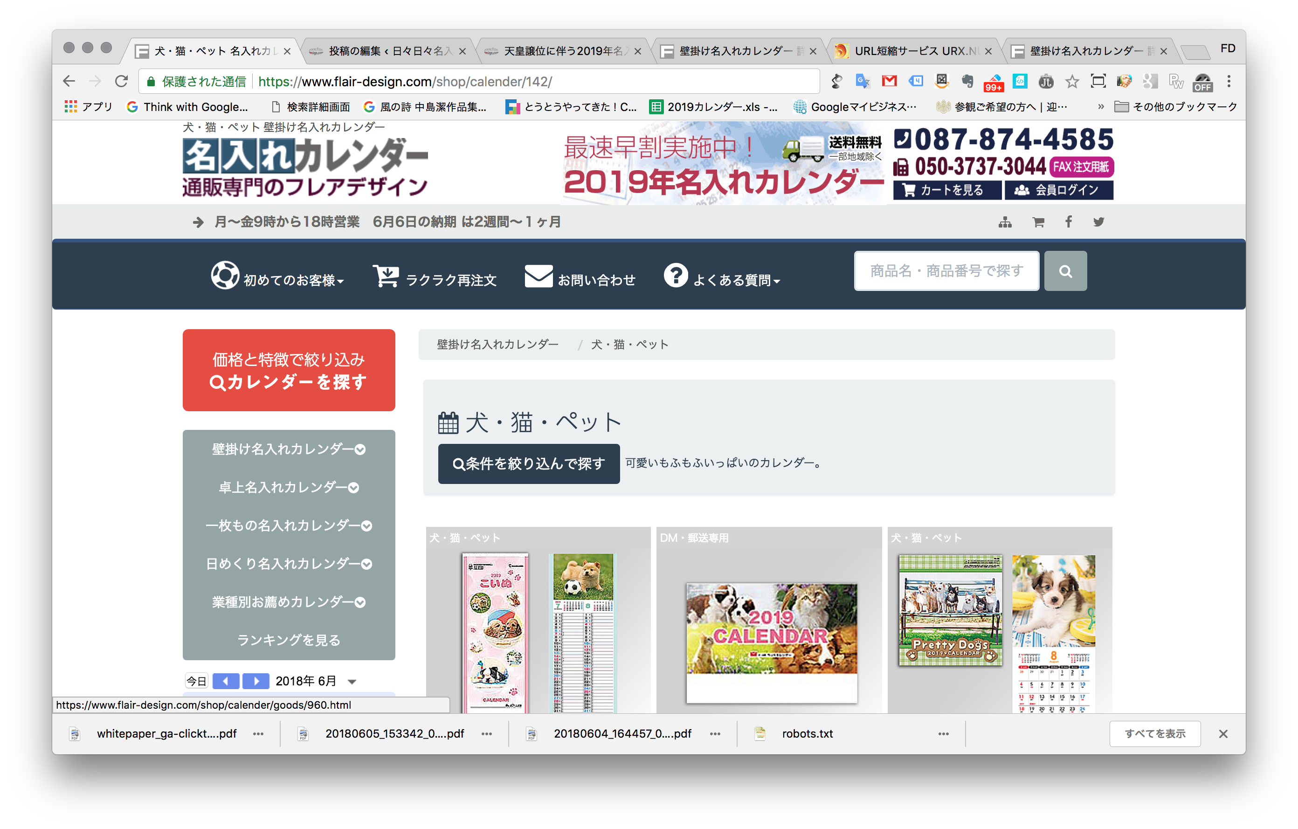Screen dimensions: 1298x829
Task: Click 会員ログイン button
Action: click(x=1059, y=190)
